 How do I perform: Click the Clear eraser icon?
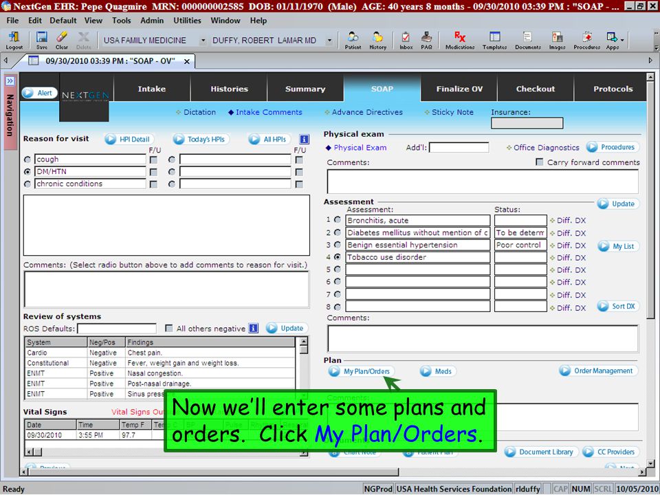62,41
